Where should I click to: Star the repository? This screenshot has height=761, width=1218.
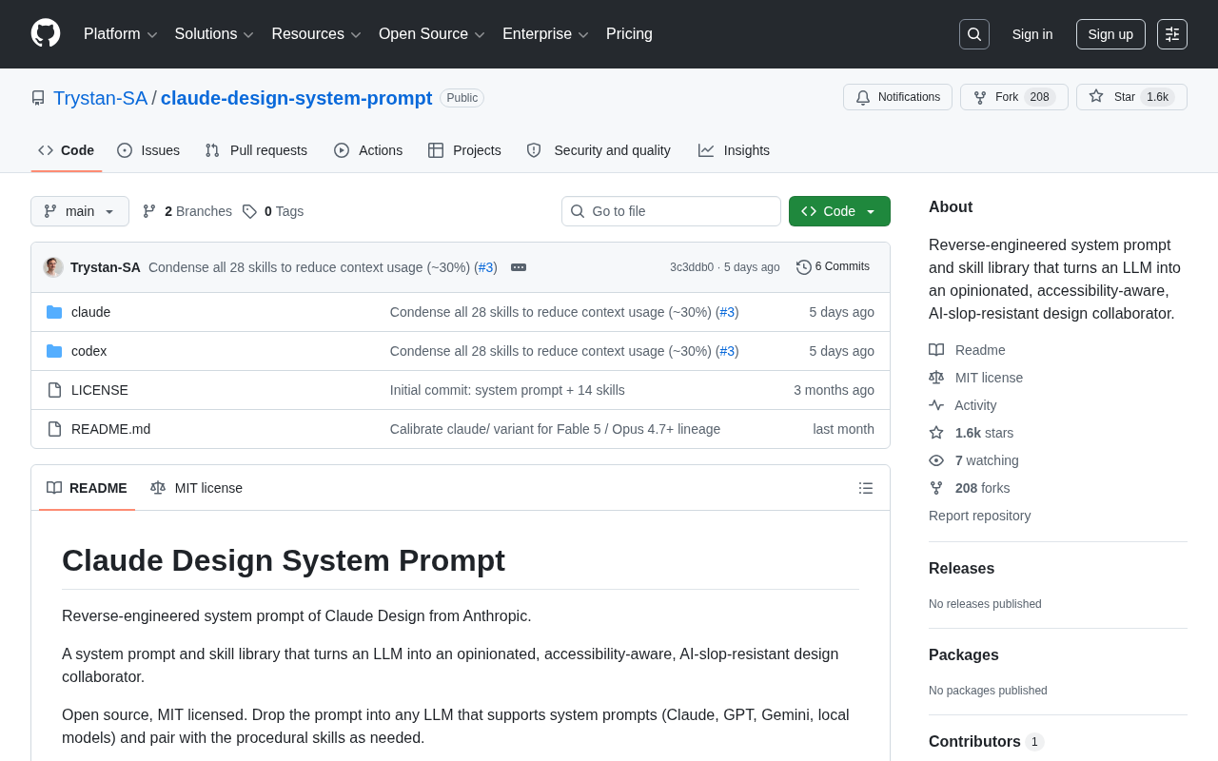[x=1131, y=97]
